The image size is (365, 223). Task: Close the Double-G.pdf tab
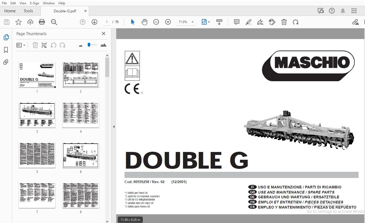[86, 11]
